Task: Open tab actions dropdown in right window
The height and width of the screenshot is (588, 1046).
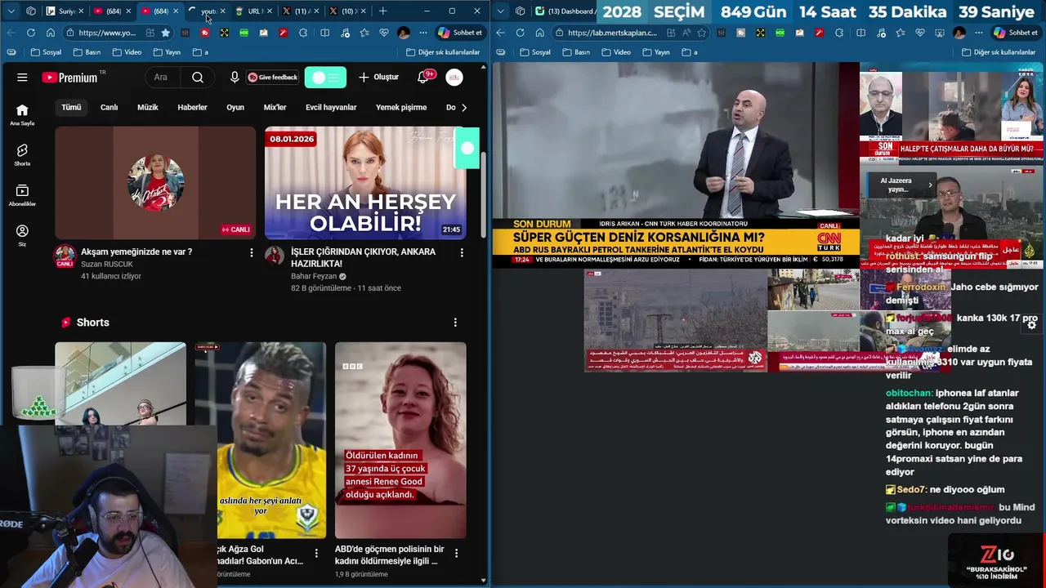Action: [500, 11]
